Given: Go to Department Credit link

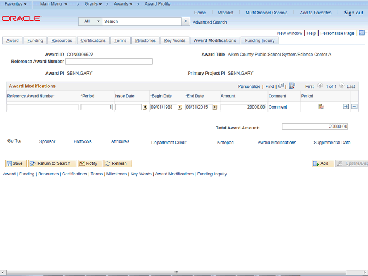Looking at the screenshot, I should point(169,143).
